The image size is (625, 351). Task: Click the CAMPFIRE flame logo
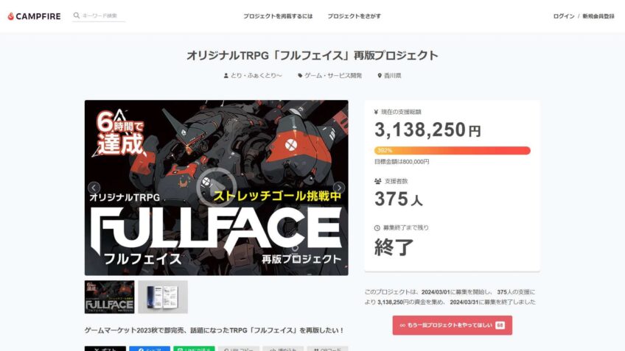[34, 16]
